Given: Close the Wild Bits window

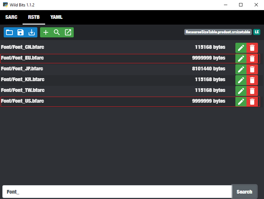Looking at the screenshot, I should [x=256, y=5].
